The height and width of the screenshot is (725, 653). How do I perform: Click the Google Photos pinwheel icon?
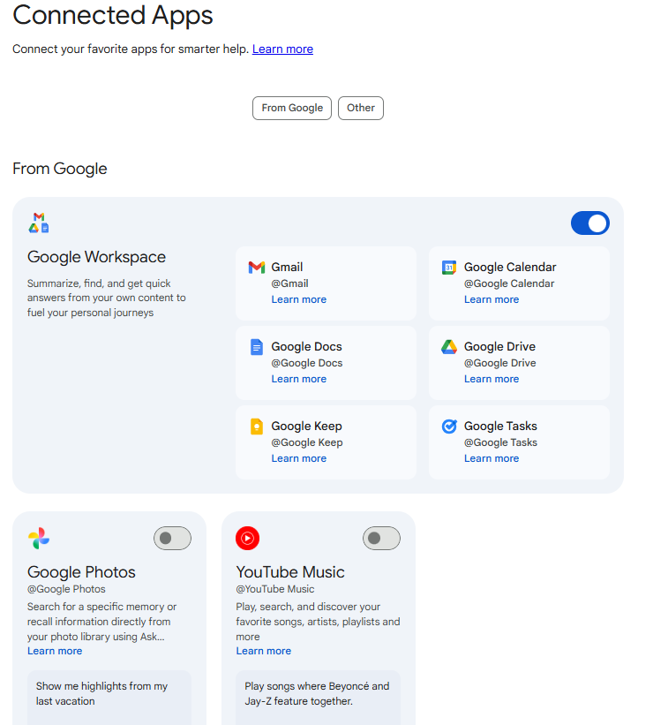pyautogui.click(x=39, y=538)
